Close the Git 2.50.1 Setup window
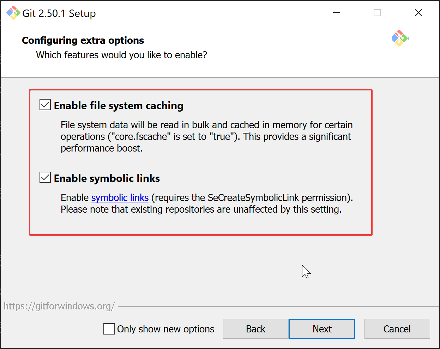This screenshot has height=349, width=440. coord(418,13)
